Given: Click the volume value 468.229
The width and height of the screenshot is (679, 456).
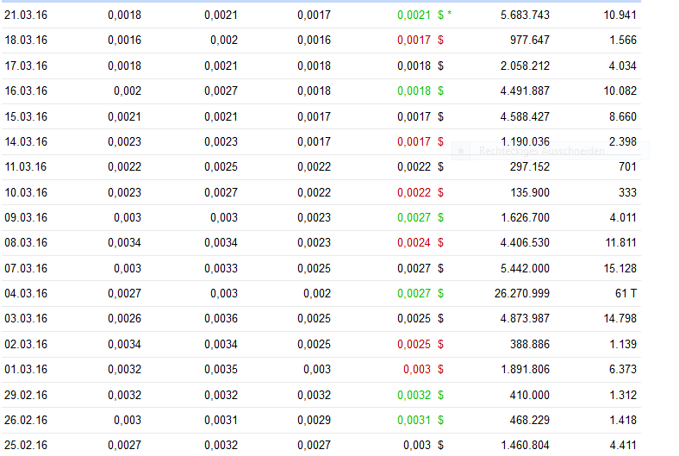Looking at the screenshot, I should (x=530, y=420).
